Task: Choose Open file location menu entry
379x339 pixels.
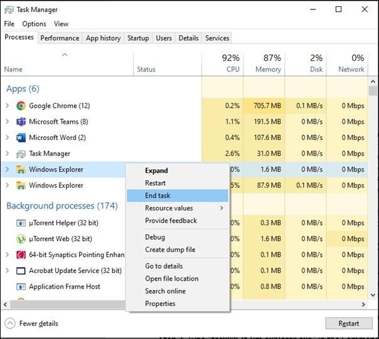Action: pos(171,279)
